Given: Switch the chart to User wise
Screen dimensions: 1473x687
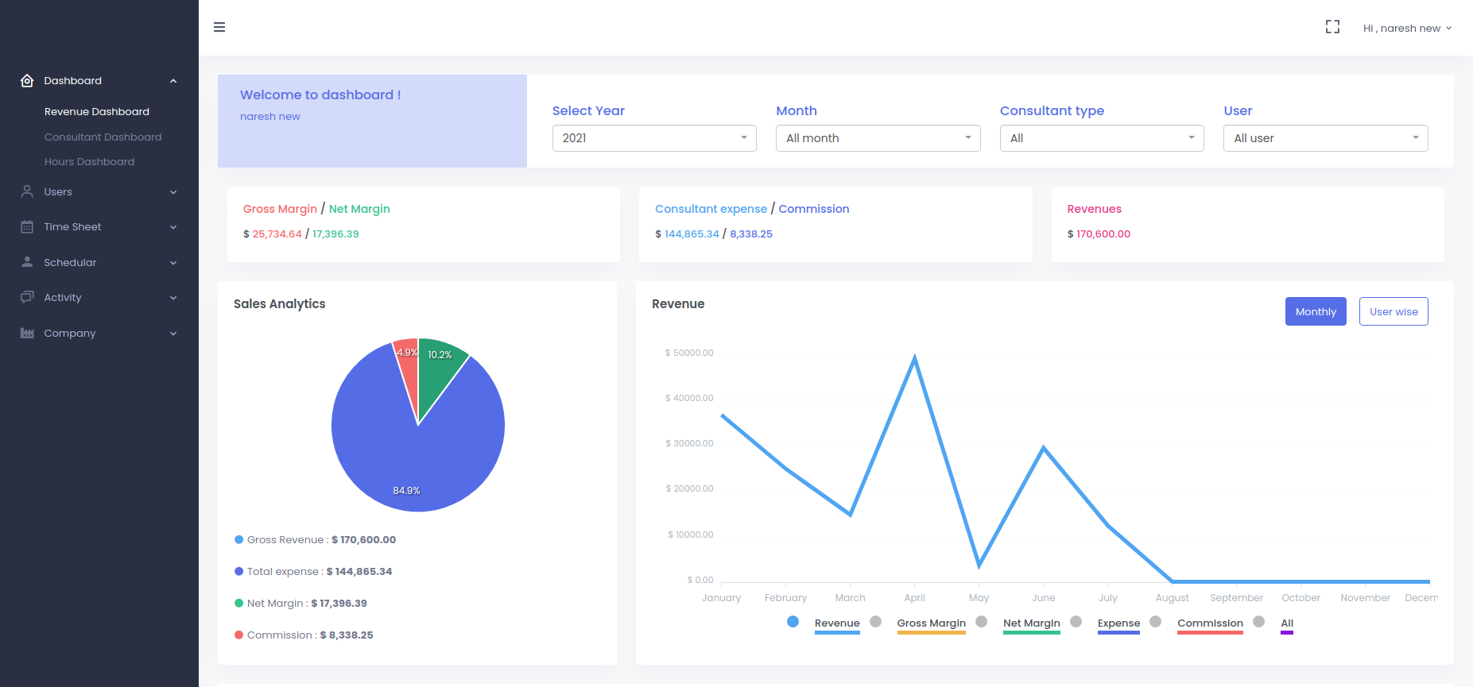Looking at the screenshot, I should pyautogui.click(x=1393, y=311).
